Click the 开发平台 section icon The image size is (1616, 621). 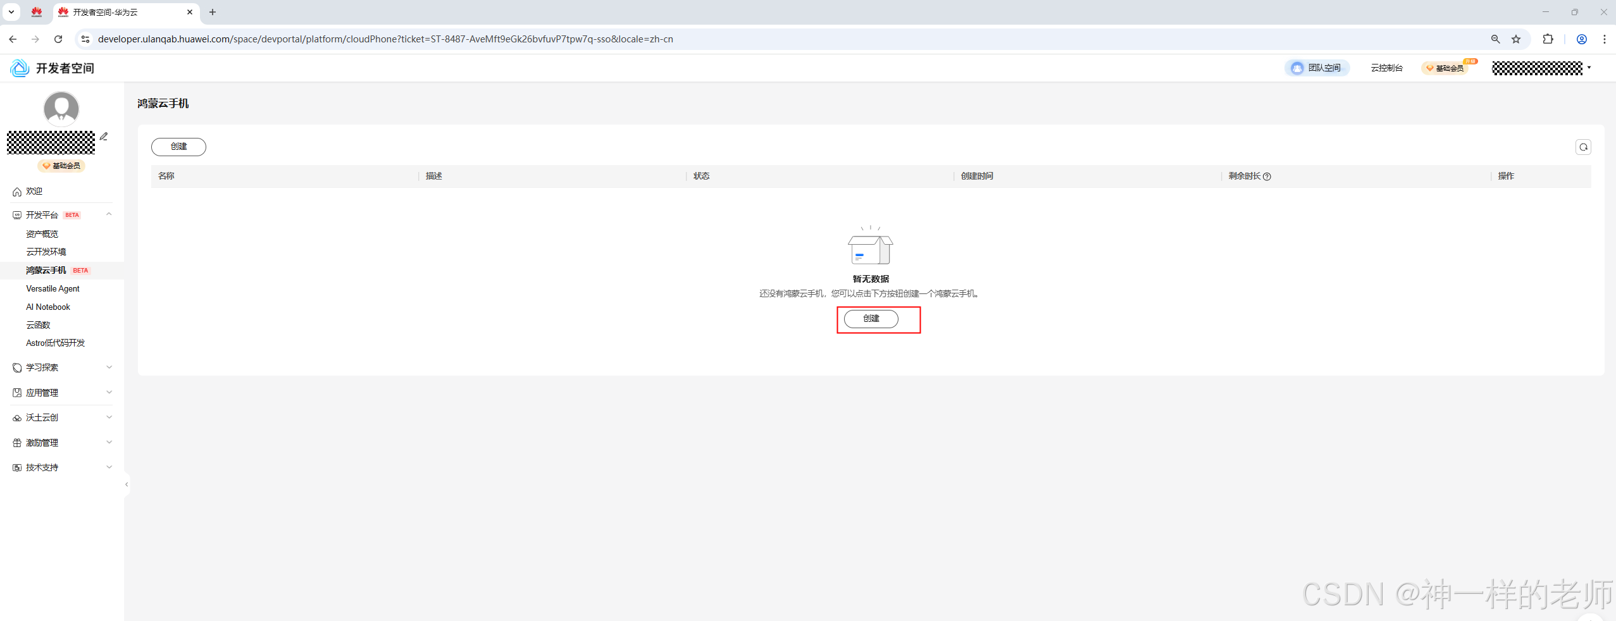[17, 215]
